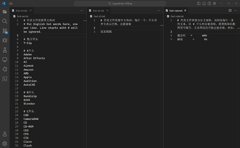
Task: Open more actions menu for hot-rule.txt group
Action: pos(236,11)
